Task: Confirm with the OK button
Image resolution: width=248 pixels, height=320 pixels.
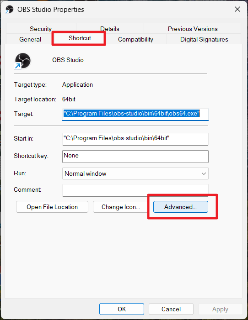Action: [122, 309]
